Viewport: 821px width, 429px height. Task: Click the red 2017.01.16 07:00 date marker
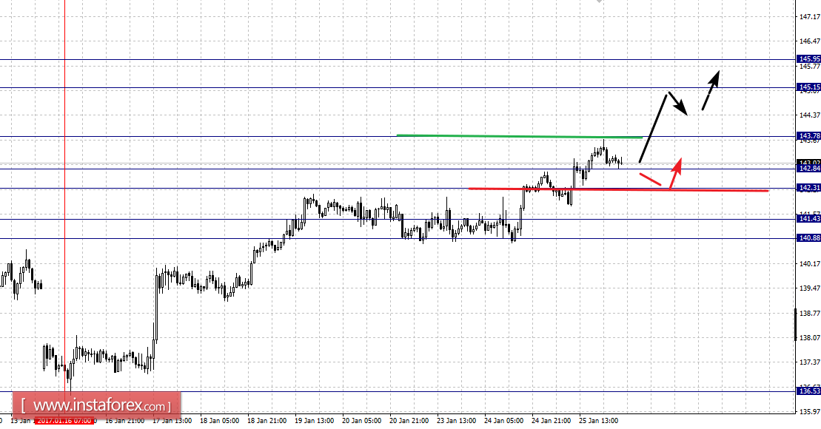pyautogui.click(x=64, y=421)
